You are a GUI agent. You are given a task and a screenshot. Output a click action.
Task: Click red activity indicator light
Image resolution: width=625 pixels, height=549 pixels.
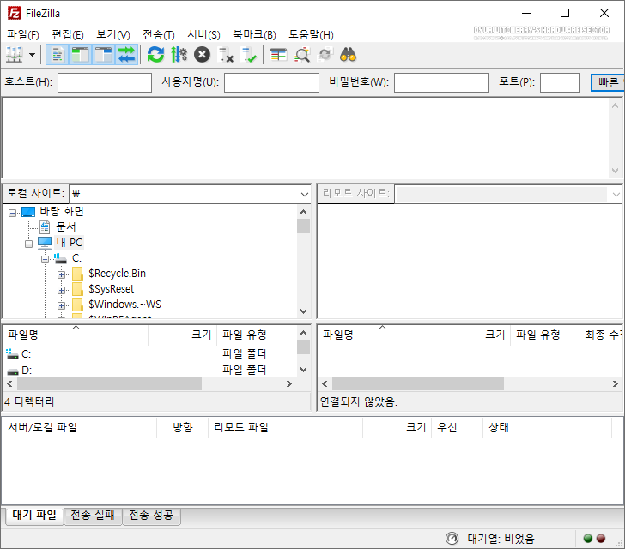(601, 539)
